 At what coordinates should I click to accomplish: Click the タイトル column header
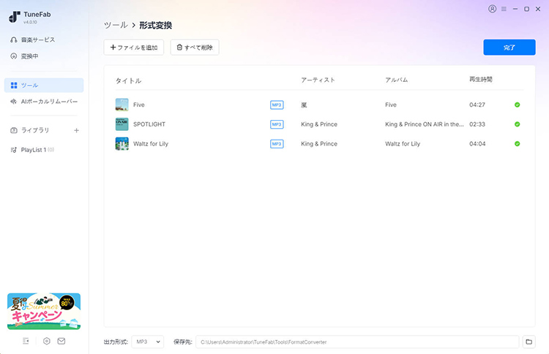tap(129, 80)
